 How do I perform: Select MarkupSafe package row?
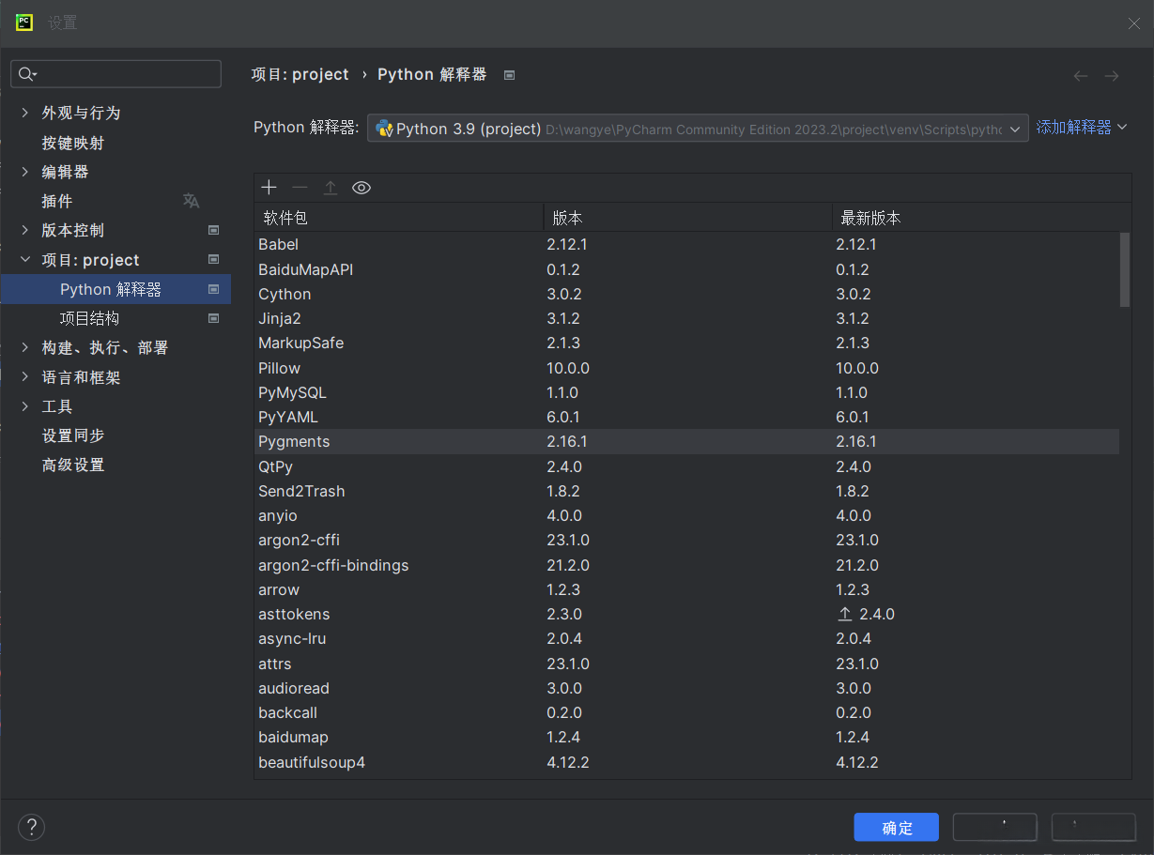coord(686,343)
